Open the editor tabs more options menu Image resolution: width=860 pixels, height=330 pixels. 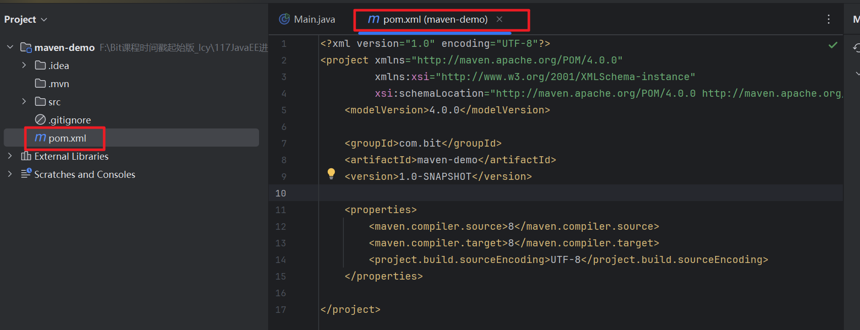pos(829,19)
